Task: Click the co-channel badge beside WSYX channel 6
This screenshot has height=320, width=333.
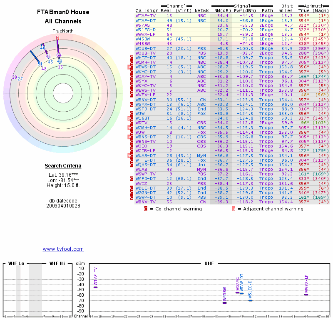Action: tap(132, 81)
